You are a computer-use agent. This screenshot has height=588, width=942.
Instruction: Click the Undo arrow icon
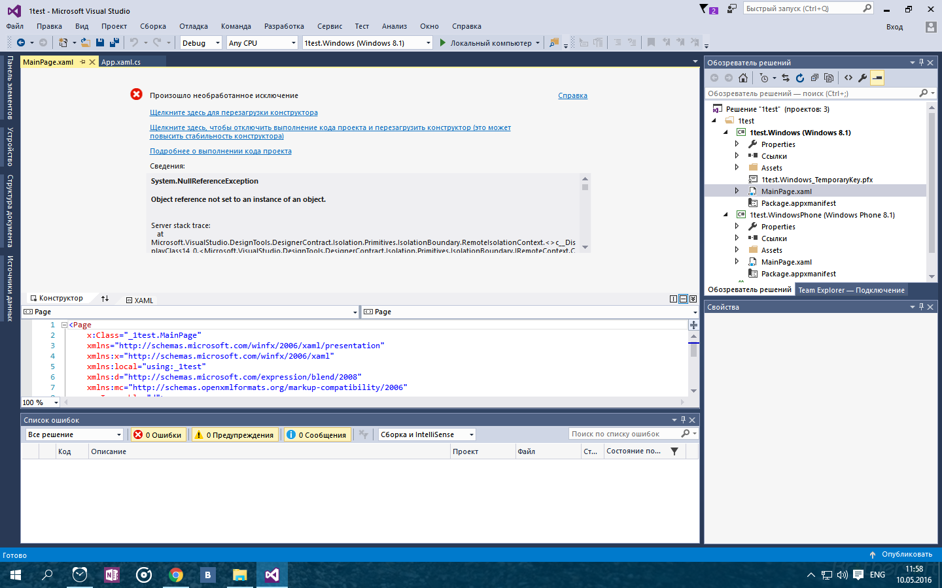click(133, 42)
